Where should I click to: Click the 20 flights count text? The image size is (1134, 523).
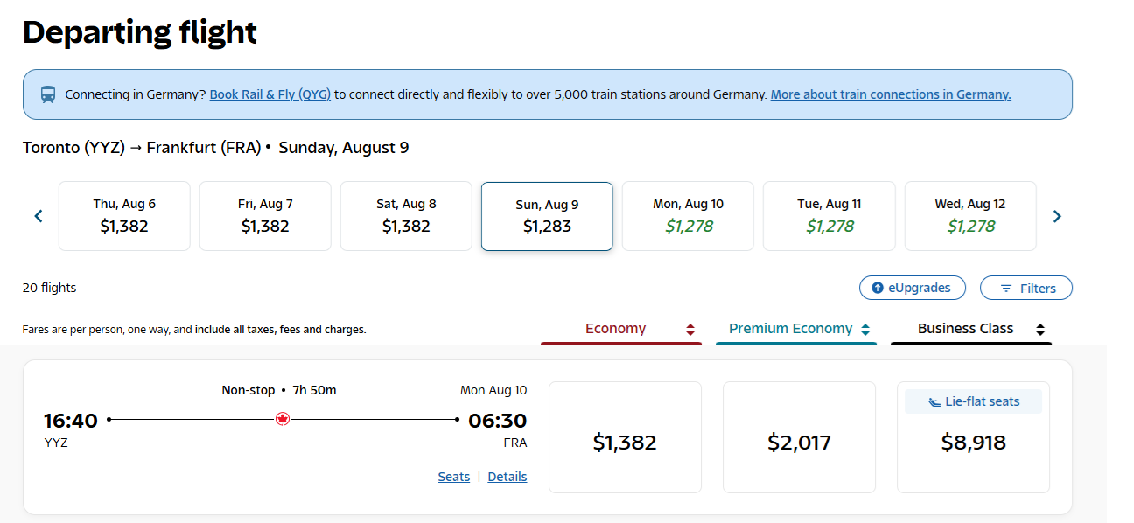[x=49, y=288]
